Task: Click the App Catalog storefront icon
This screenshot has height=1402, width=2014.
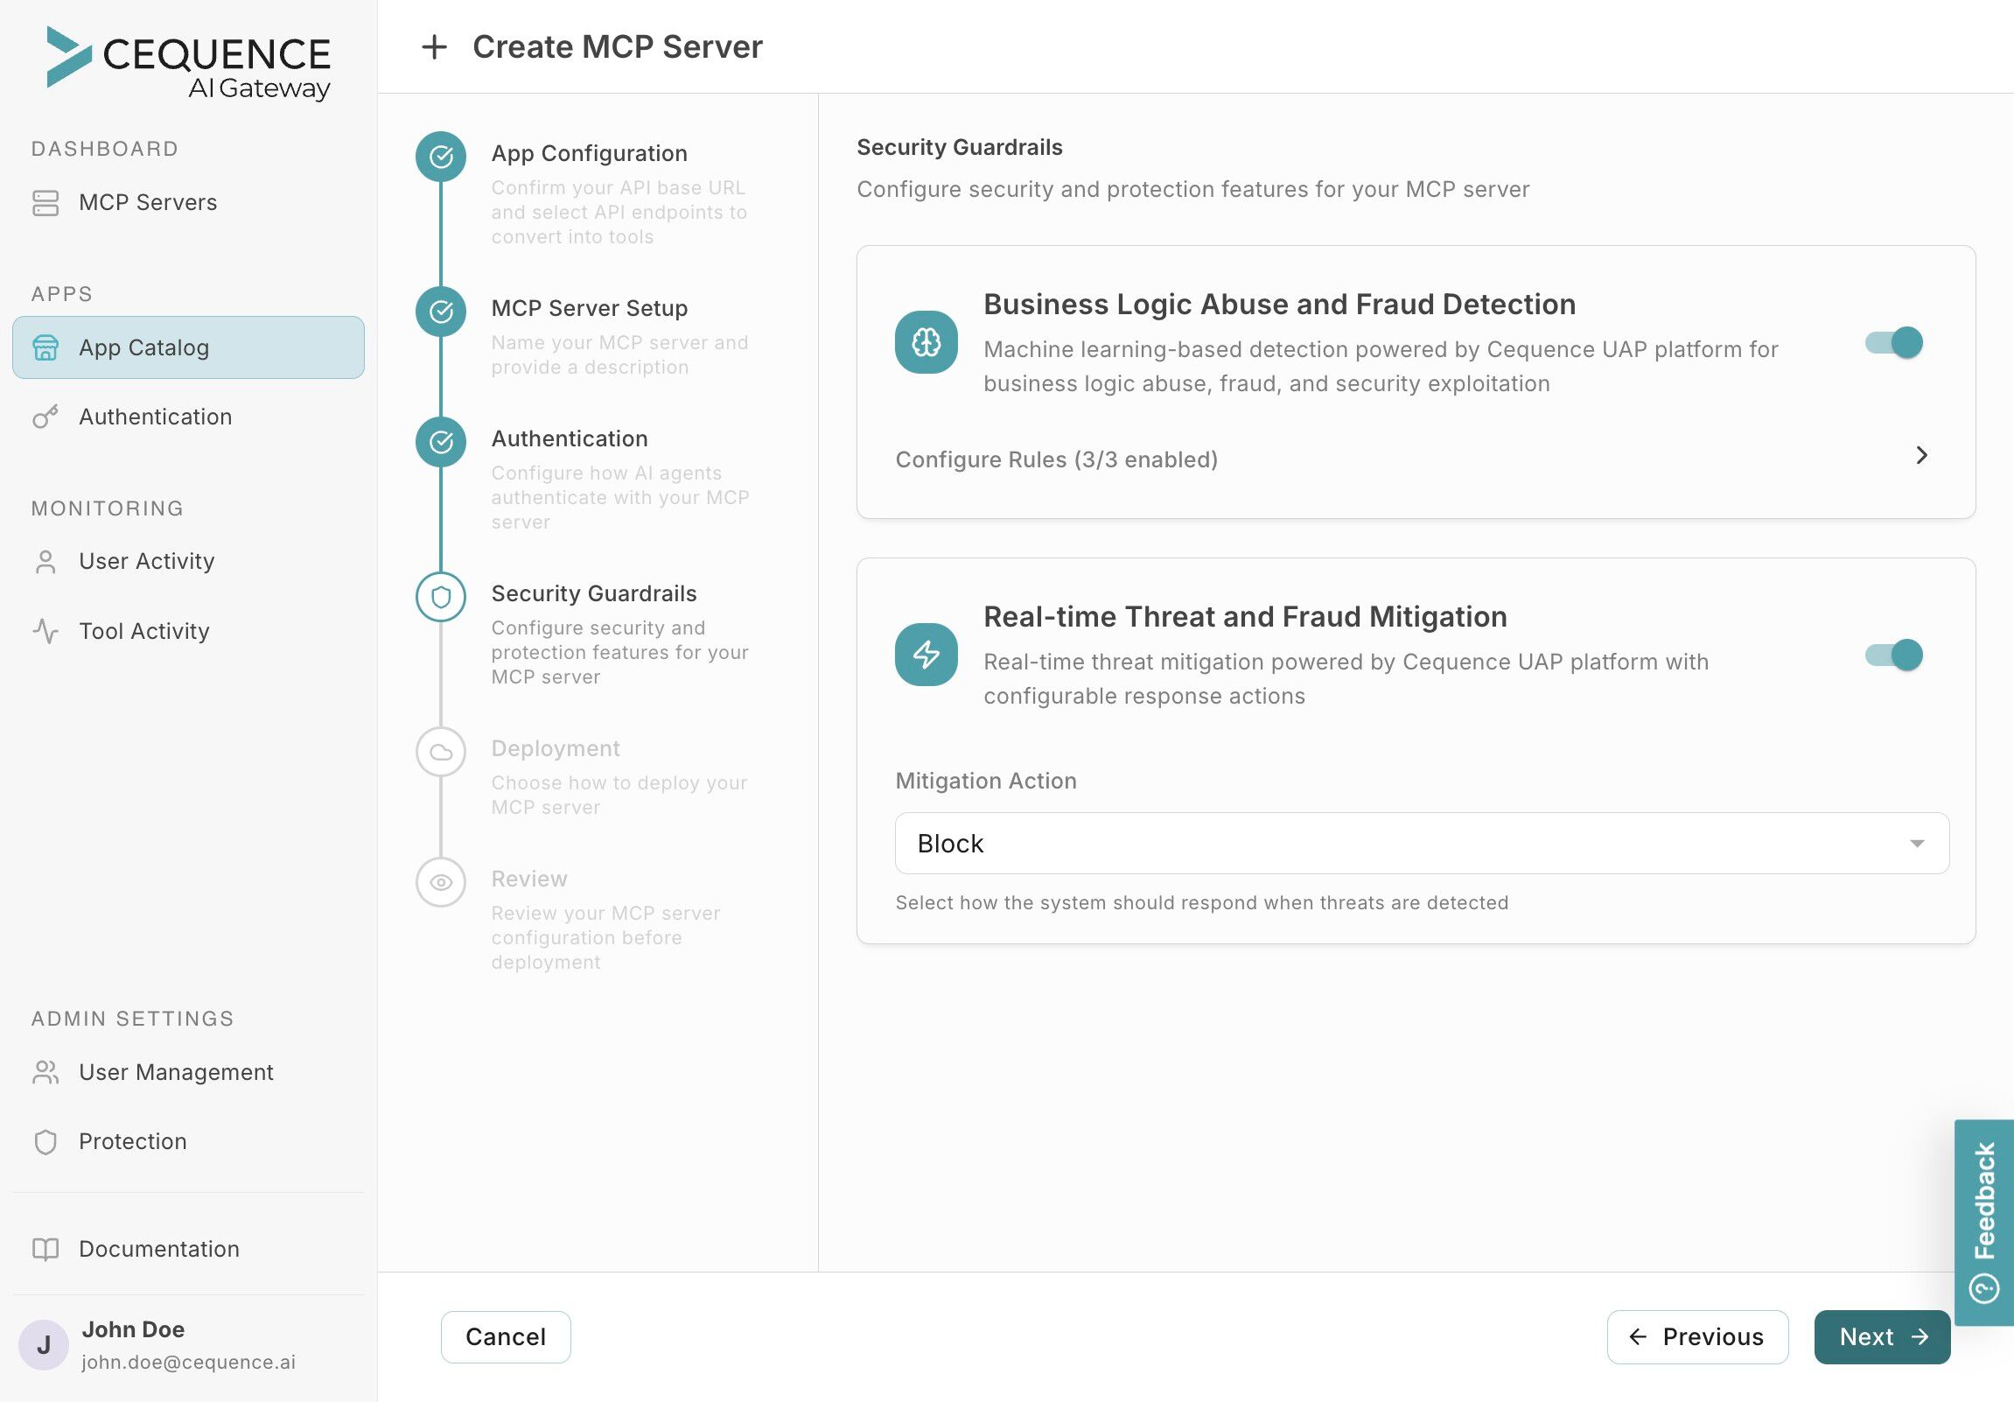Action: pos(45,348)
